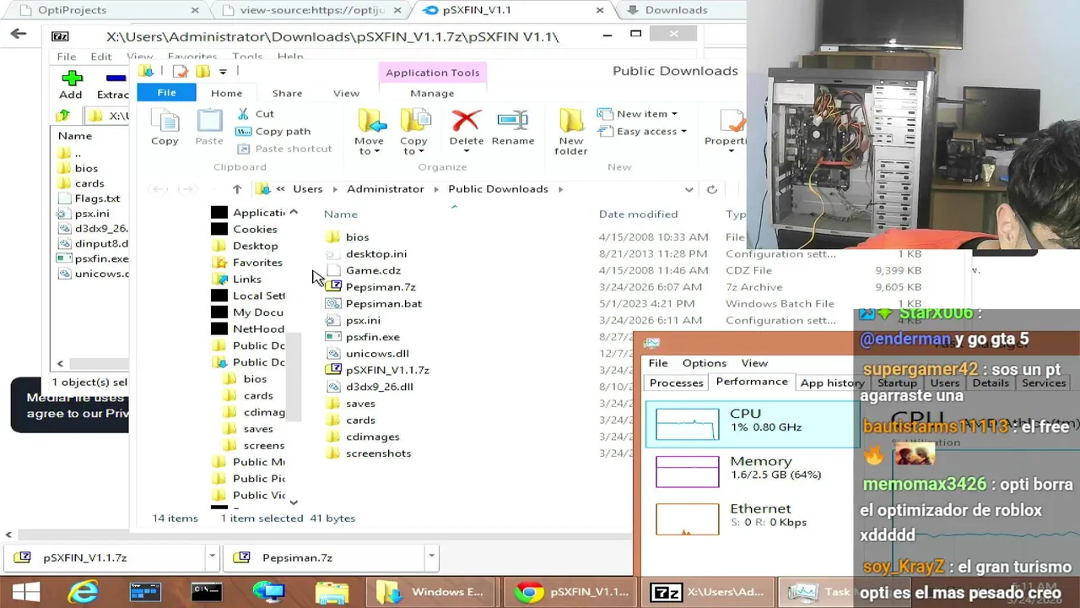
Task: Open the Easy access dropdown
Action: [642, 131]
